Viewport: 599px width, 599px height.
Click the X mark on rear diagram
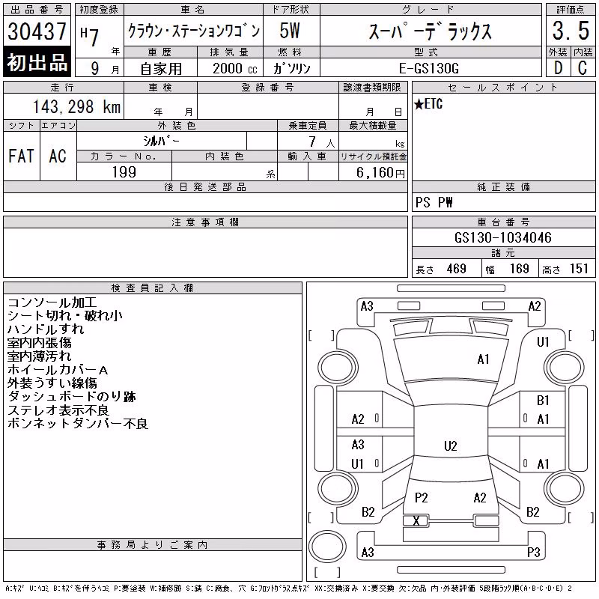click(416, 520)
